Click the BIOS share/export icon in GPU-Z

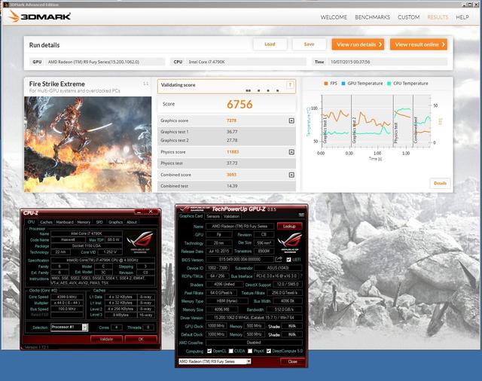tap(279, 259)
